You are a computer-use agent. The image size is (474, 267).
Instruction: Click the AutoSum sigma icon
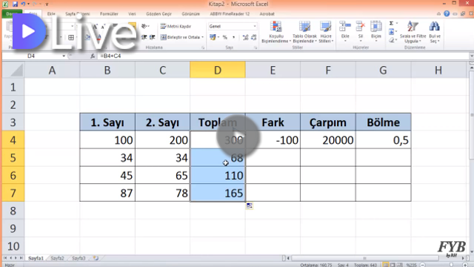pos(391,23)
